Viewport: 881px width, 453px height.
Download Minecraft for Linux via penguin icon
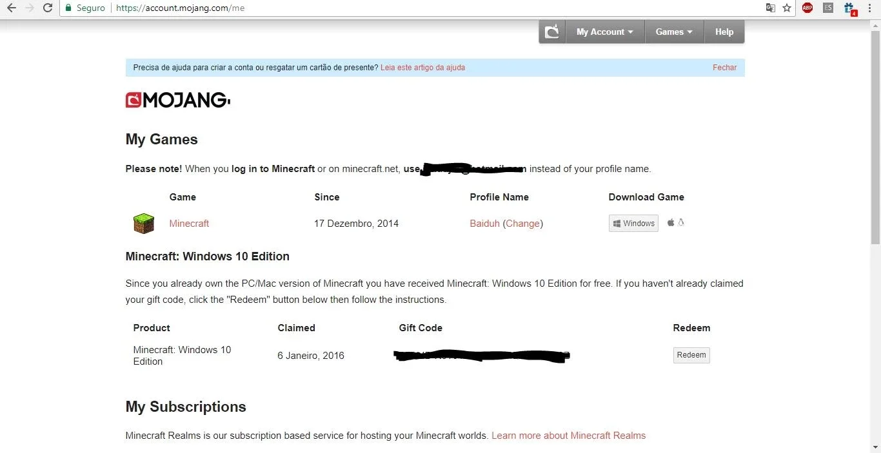(681, 222)
